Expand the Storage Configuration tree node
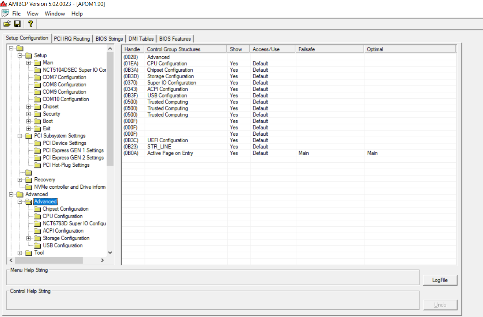Image resolution: width=483 pixels, height=317 pixels. click(x=29, y=238)
